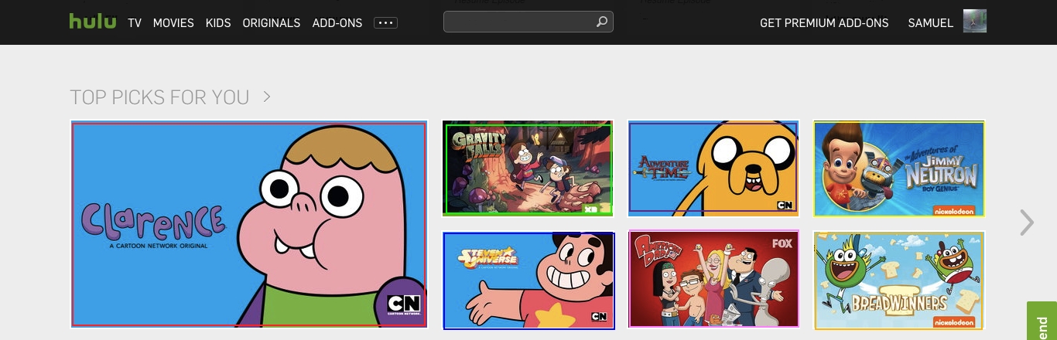Open the Samuel account menu
1057x340 pixels.
click(x=930, y=23)
